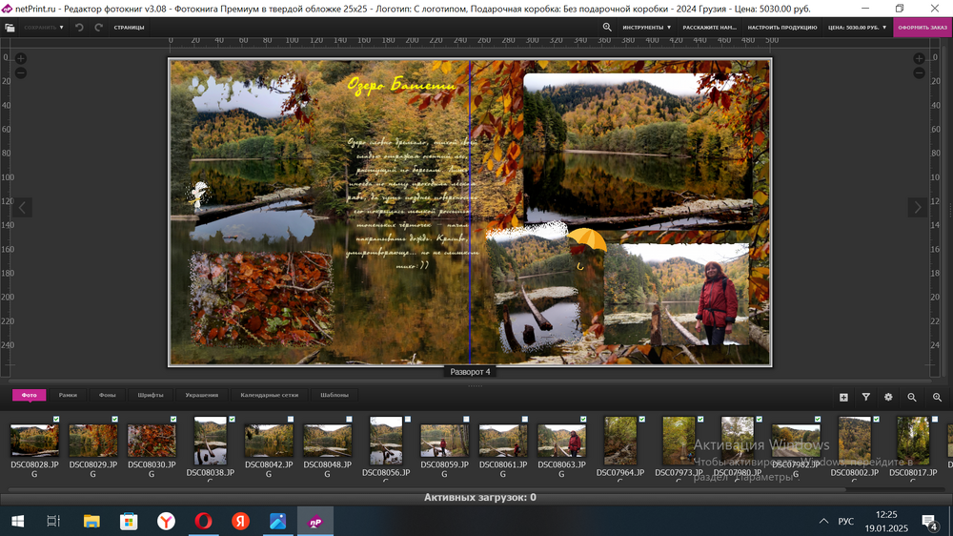The height and width of the screenshot is (536, 953).
Task: Open the Календарные сетки tab
Action: [270, 395]
